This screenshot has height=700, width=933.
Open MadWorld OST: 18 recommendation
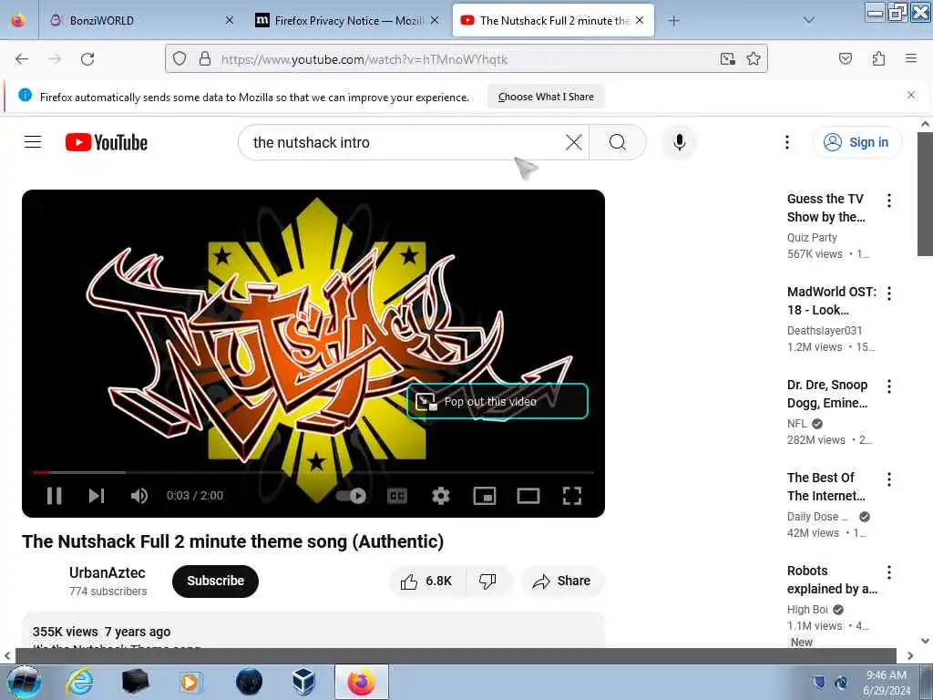(831, 301)
